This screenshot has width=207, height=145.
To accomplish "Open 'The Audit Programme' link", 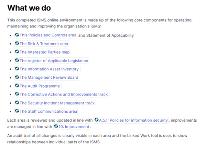I will (38, 86).
